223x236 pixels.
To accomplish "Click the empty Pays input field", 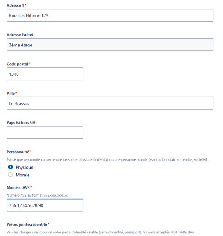I will pyautogui.click(x=45, y=133).
